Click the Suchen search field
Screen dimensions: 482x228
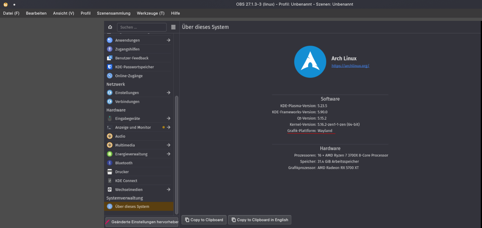click(142, 27)
